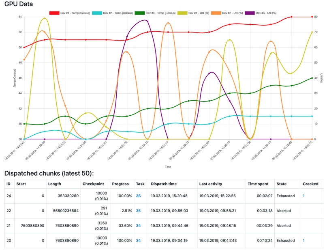Open task 35 link in chunk 22 row
This screenshot has width=327, height=250.
138,211
